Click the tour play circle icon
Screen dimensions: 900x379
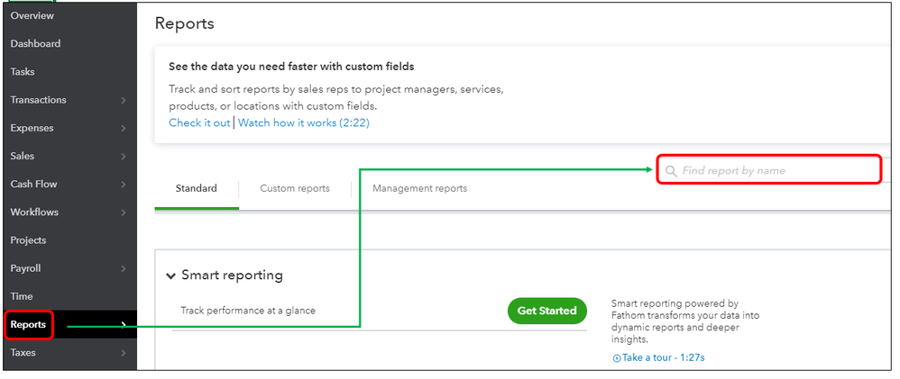pos(617,358)
